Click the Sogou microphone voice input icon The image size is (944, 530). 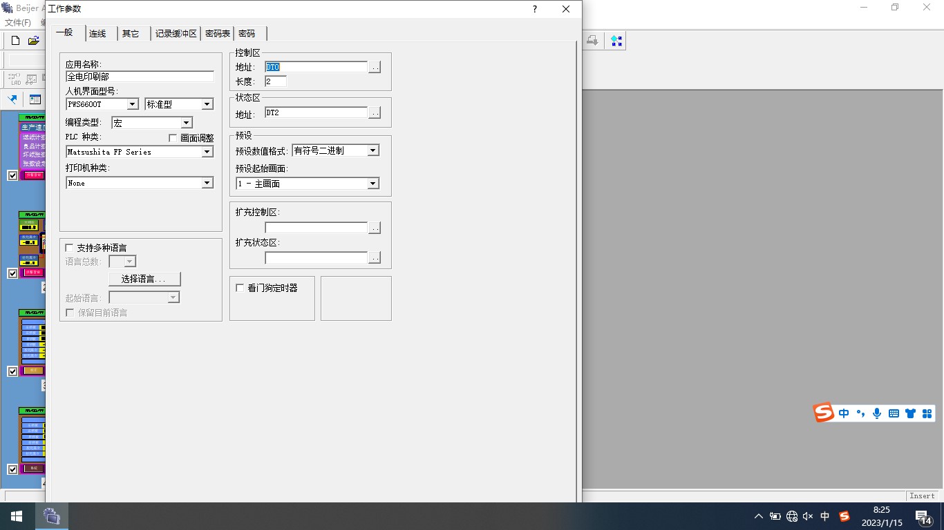877,413
